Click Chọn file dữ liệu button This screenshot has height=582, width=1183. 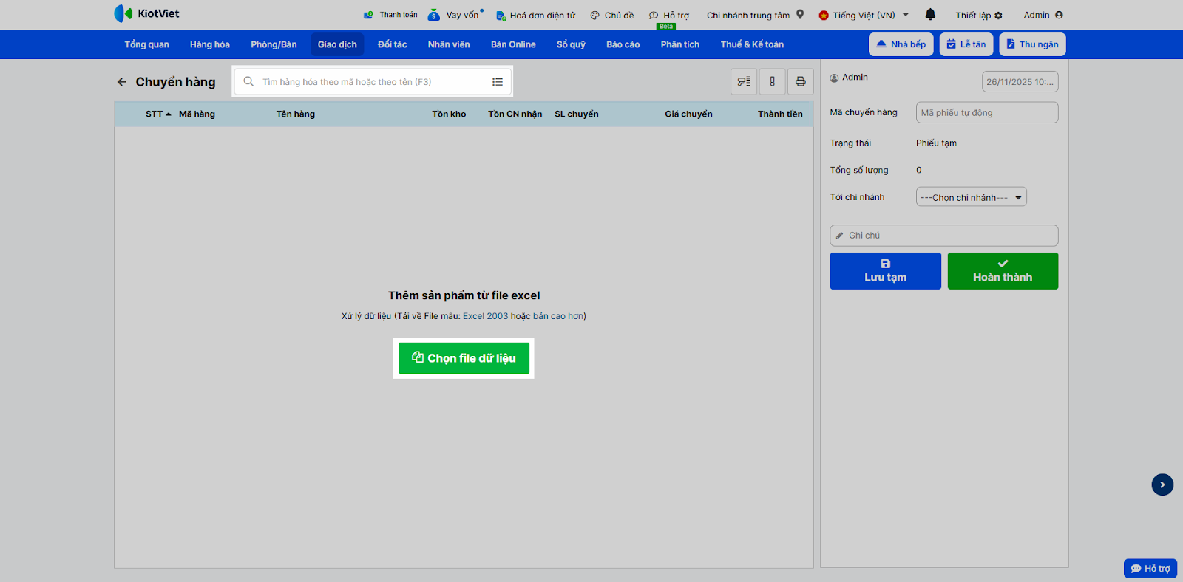click(x=464, y=358)
